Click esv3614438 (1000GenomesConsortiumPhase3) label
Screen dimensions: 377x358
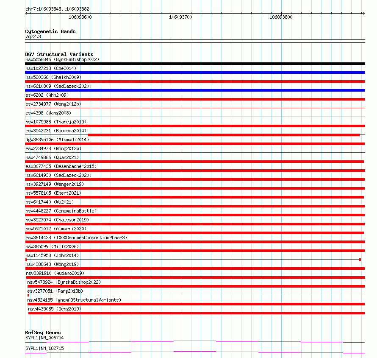tap(76, 238)
